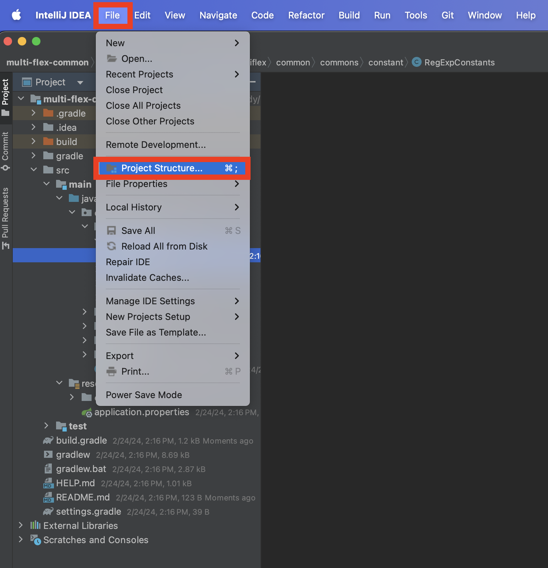Screen dimensions: 548x568
Task: Choose Close Project
Action: pyautogui.click(x=172, y=90)
